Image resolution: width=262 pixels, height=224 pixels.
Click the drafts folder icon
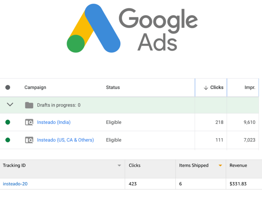[x=29, y=105]
